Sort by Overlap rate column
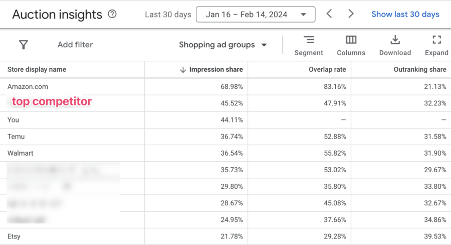The width and height of the screenshot is (451, 245). tap(327, 69)
